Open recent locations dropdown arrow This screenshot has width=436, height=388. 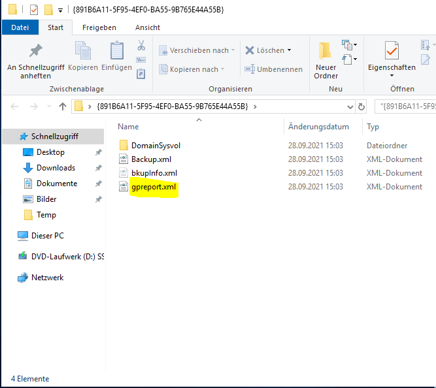[50, 106]
